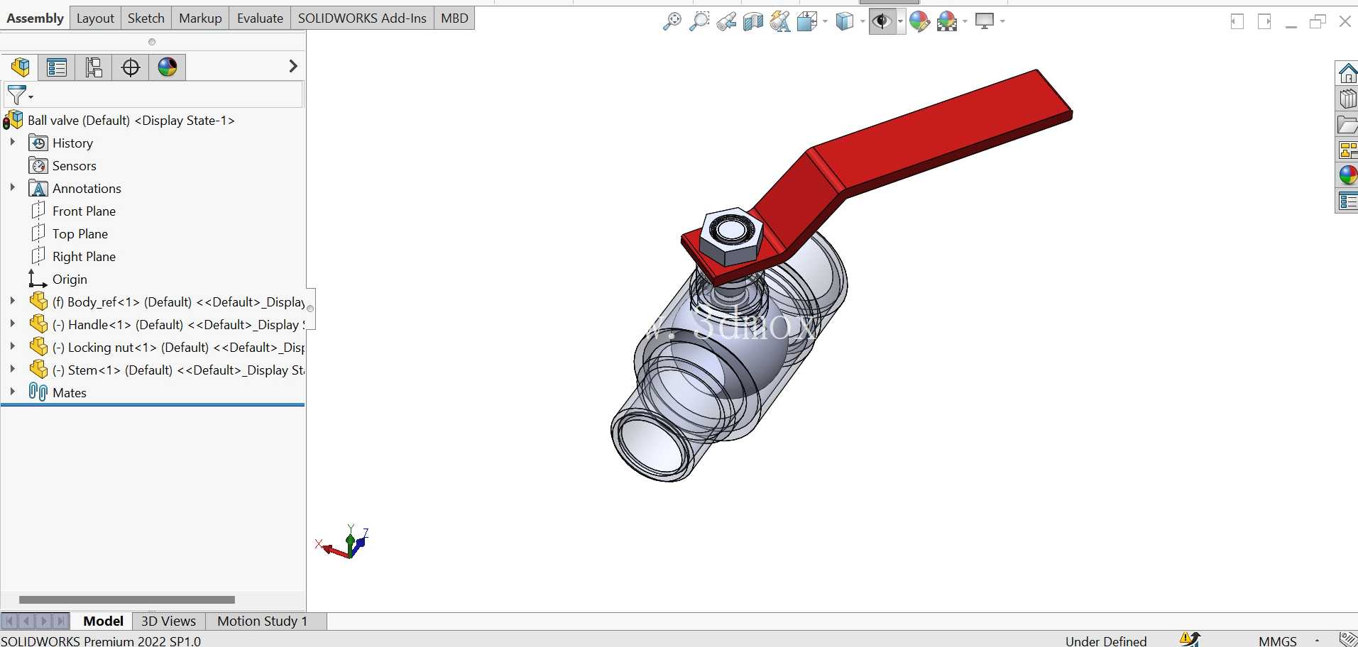The width and height of the screenshot is (1358, 647).
Task: Click the Under Defined status text
Action: tap(1105, 641)
